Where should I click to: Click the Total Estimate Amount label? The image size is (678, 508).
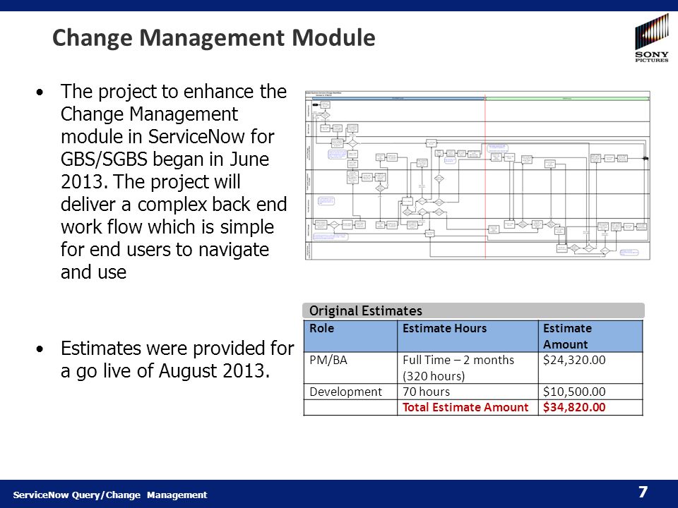pos(465,407)
